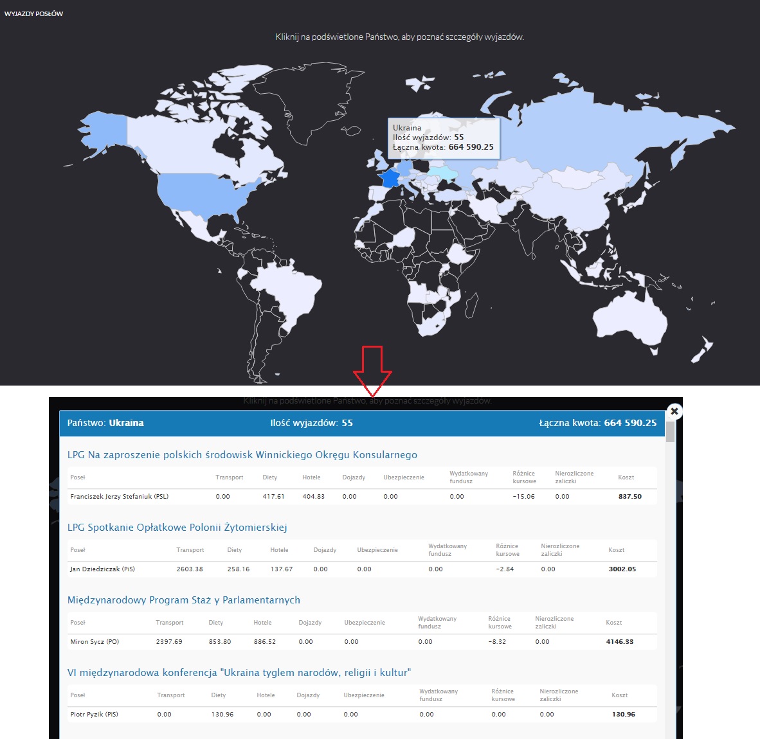
Task: Select the Piotr Pyzik (PiS) row
Action: 94,715
